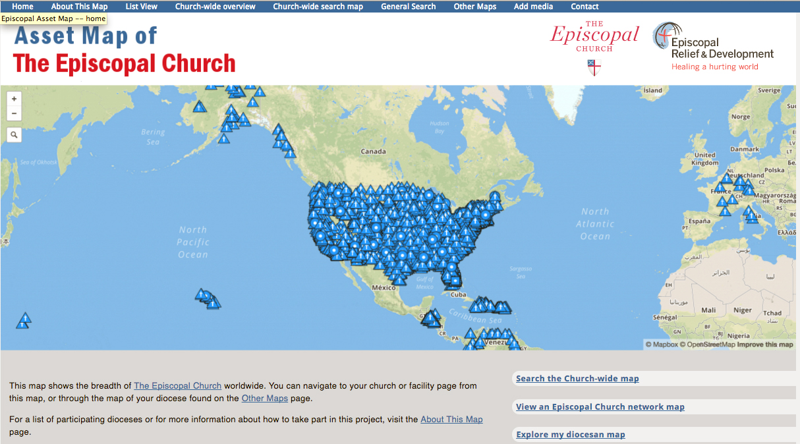Go to the Home page
The height and width of the screenshot is (444, 800).
22,7
